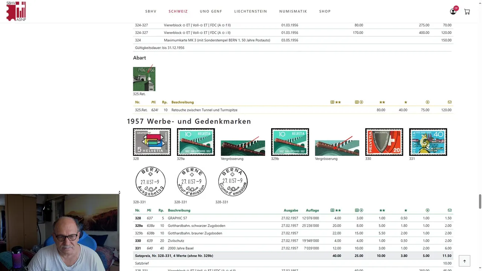Image resolution: width=482 pixels, height=271 pixels.
Task: Click the webcam video overlay
Action: tap(59, 233)
